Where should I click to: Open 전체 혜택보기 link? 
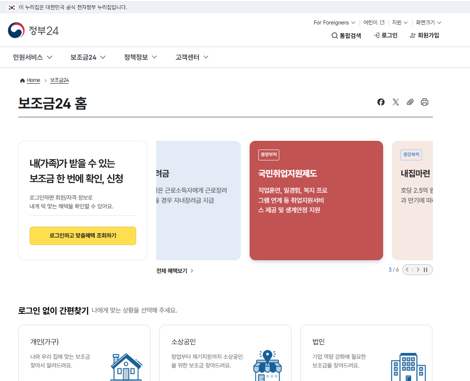(175, 271)
